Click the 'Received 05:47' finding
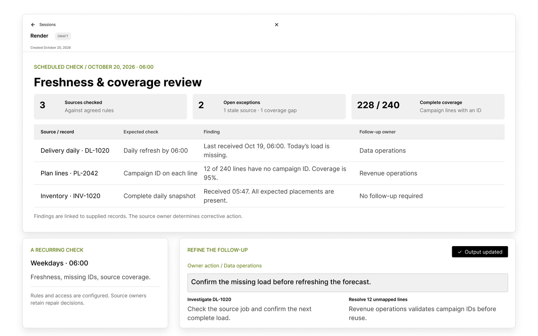Screen dimensions: 538x336 click(x=269, y=196)
